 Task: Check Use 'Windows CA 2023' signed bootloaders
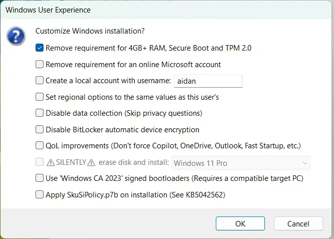pyautogui.click(x=40, y=178)
